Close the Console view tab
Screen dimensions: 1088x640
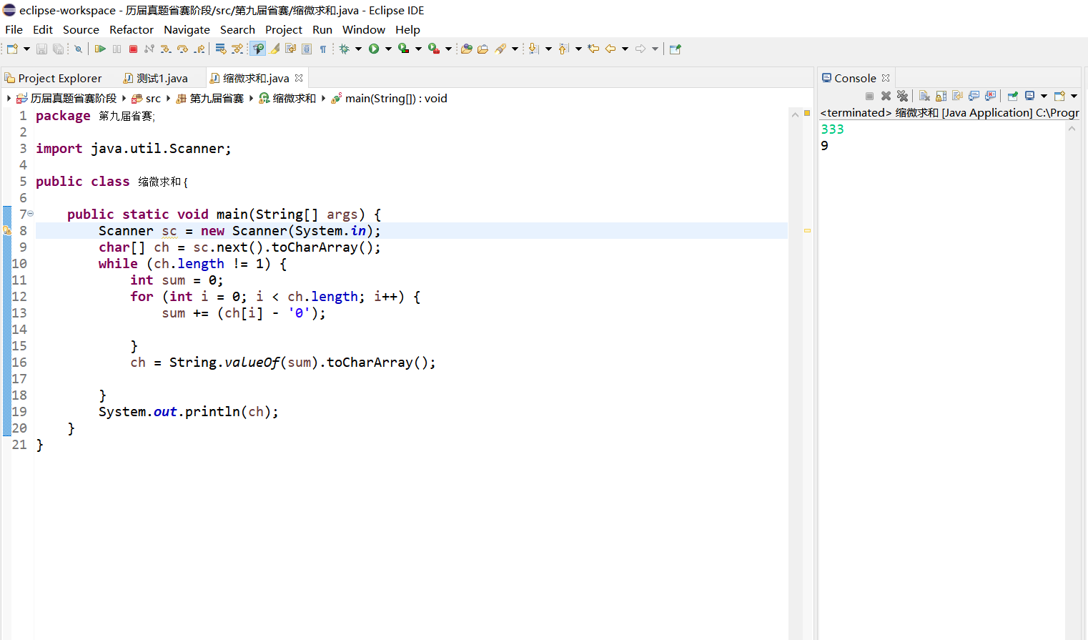(886, 78)
